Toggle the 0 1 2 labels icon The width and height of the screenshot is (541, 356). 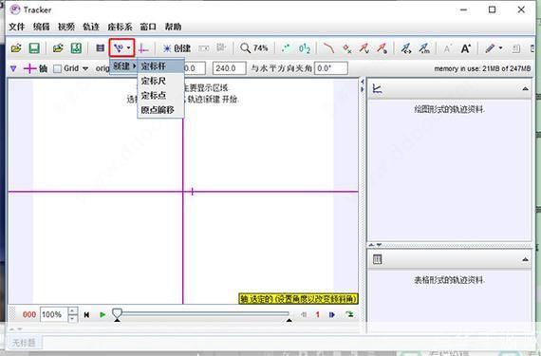(305, 48)
